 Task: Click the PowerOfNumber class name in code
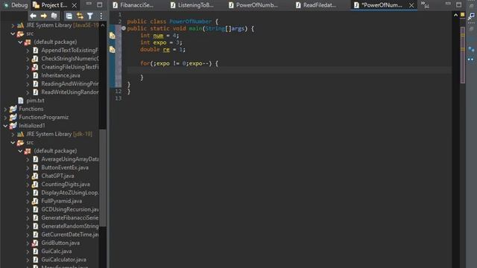tap(191, 22)
